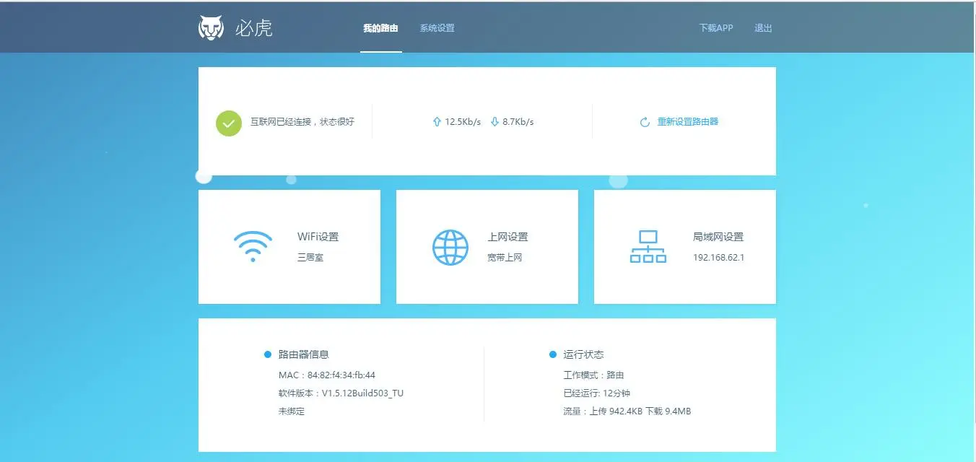Click the 重新设置路由器 link text
Viewport: 976px width, 462px height.
click(x=687, y=122)
